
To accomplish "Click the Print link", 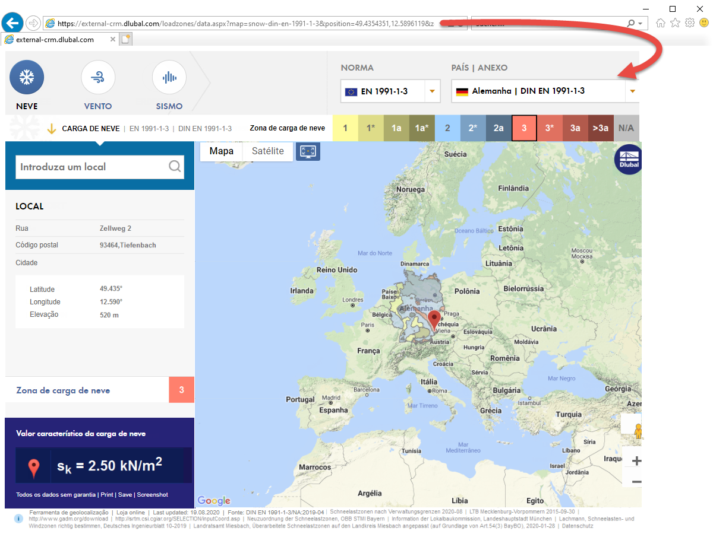I will [107, 495].
